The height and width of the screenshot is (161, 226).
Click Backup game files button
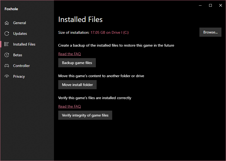[x=77, y=63]
